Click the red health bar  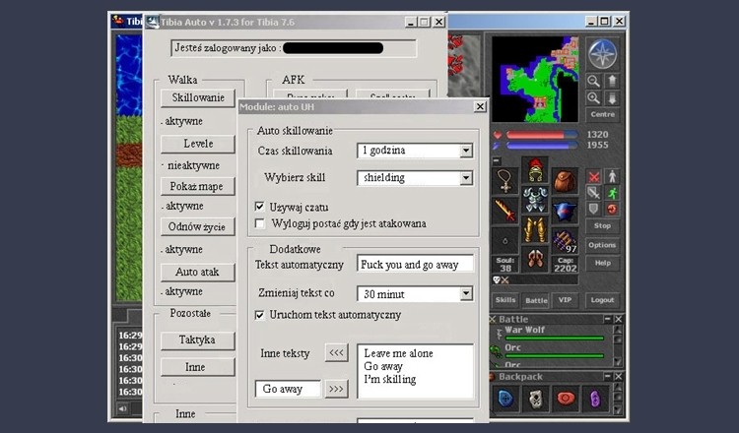542,135
